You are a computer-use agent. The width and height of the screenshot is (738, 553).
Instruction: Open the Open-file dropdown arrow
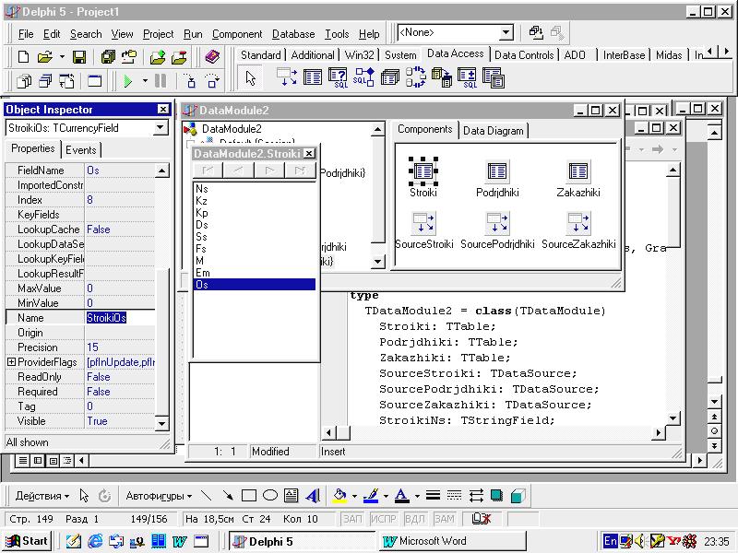tap(62, 57)
